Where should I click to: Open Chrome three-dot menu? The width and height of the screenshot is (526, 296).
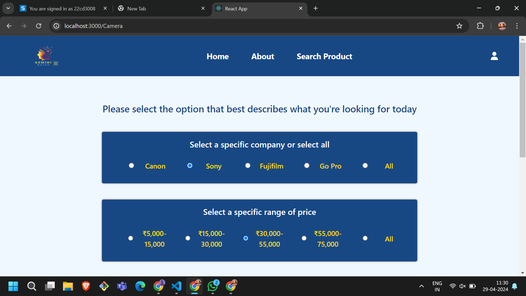coord(517,26)
